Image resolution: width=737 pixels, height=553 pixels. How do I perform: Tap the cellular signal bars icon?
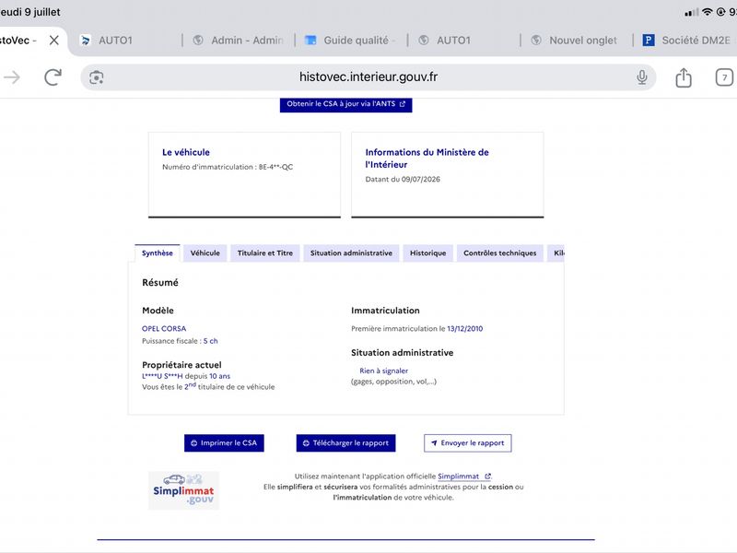click(692, 13)
